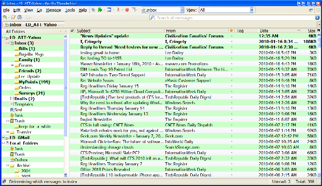Click the Templates folder icon

(x=12, y=104)
